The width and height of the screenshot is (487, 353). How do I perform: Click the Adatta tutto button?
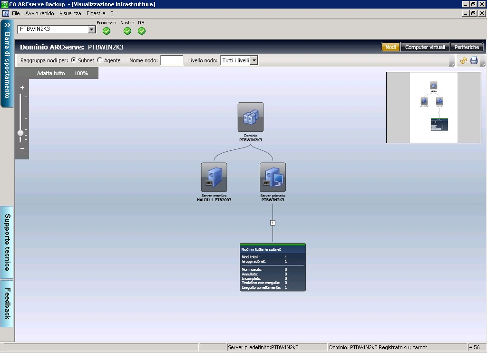click(x=51, y=73)
